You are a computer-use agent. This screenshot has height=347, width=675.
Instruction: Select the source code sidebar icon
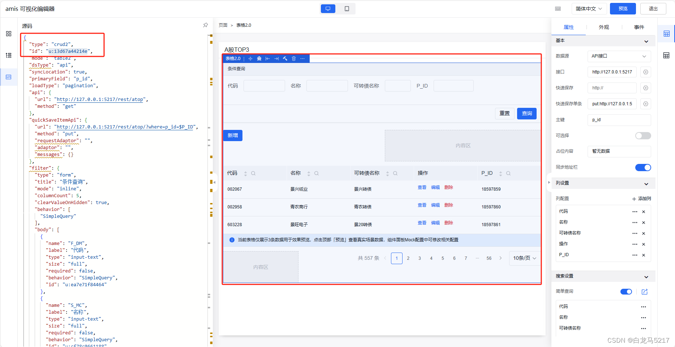point(9,77)
